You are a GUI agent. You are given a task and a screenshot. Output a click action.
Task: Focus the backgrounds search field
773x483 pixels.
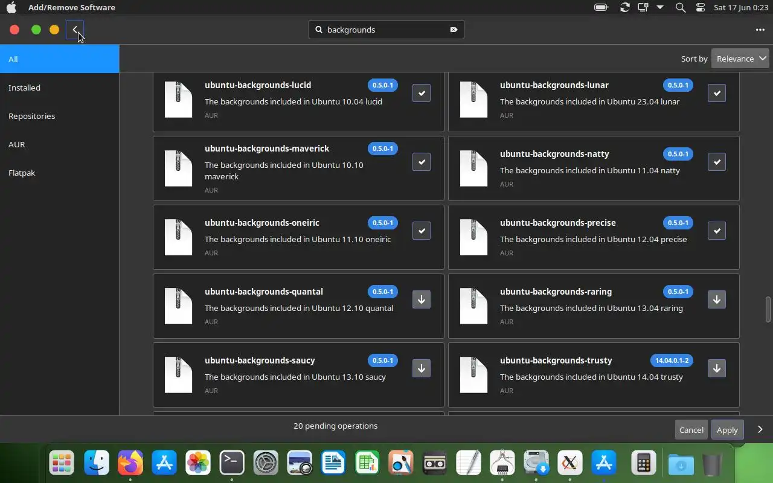[386, 30]
